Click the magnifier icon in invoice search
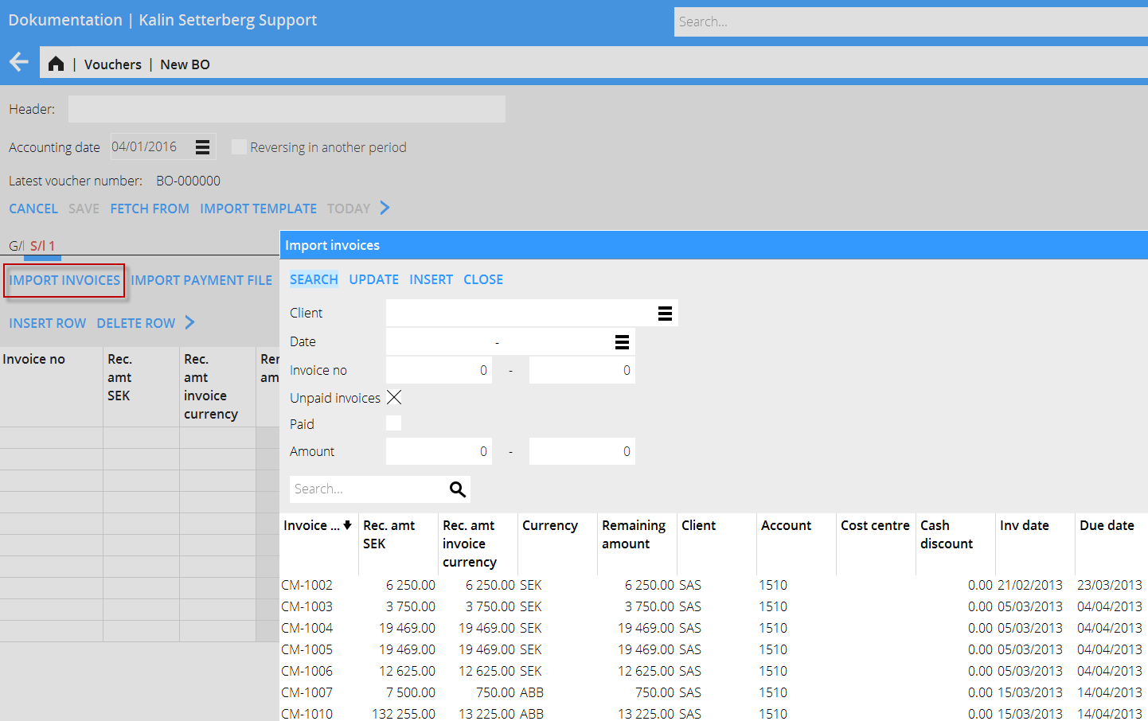Viewport: 1148px width, 721px height. pyautogui.click(x=457, y=489)
